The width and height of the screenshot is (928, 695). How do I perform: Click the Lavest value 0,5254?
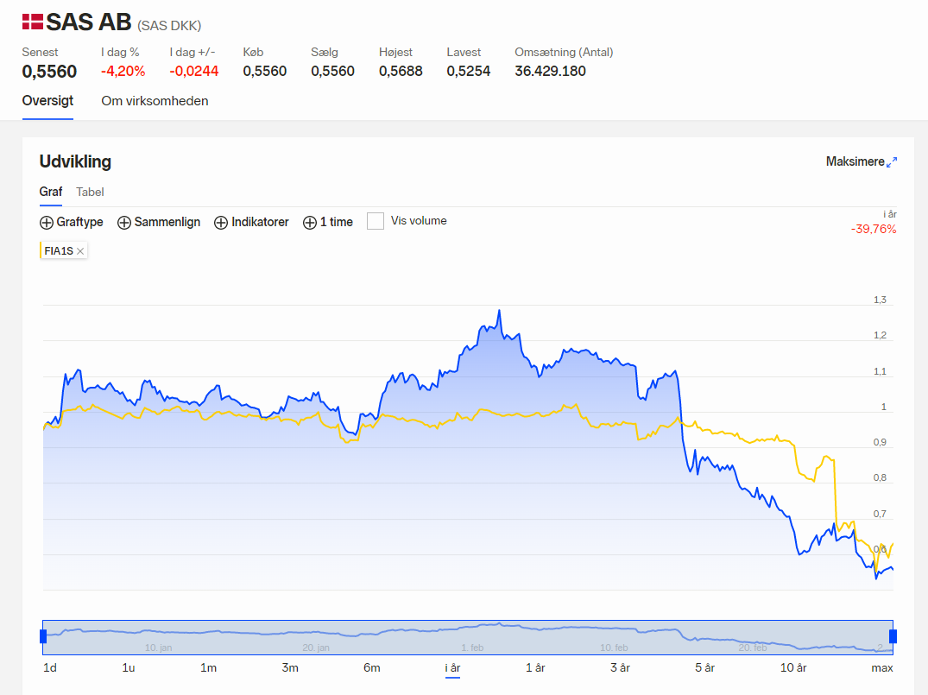(x=469, y=71)
